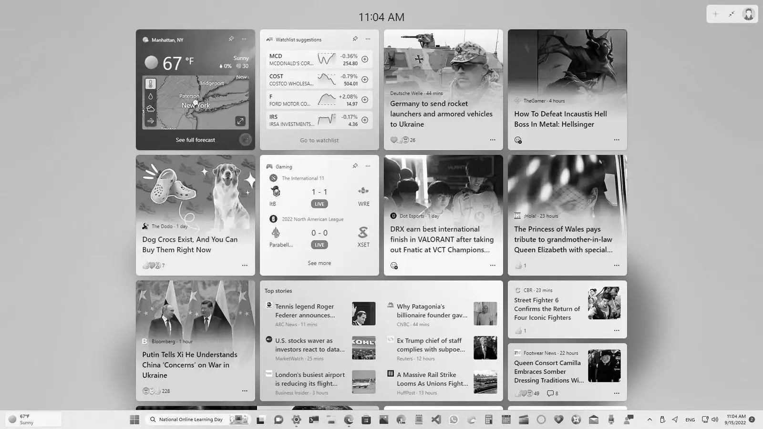Open more options on Princess of Wales card
763x429 pixels.
(x=617, y=266)
